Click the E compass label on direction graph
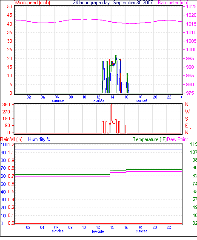The width and height of the screenshot is (197, 240). pos(186,126)
